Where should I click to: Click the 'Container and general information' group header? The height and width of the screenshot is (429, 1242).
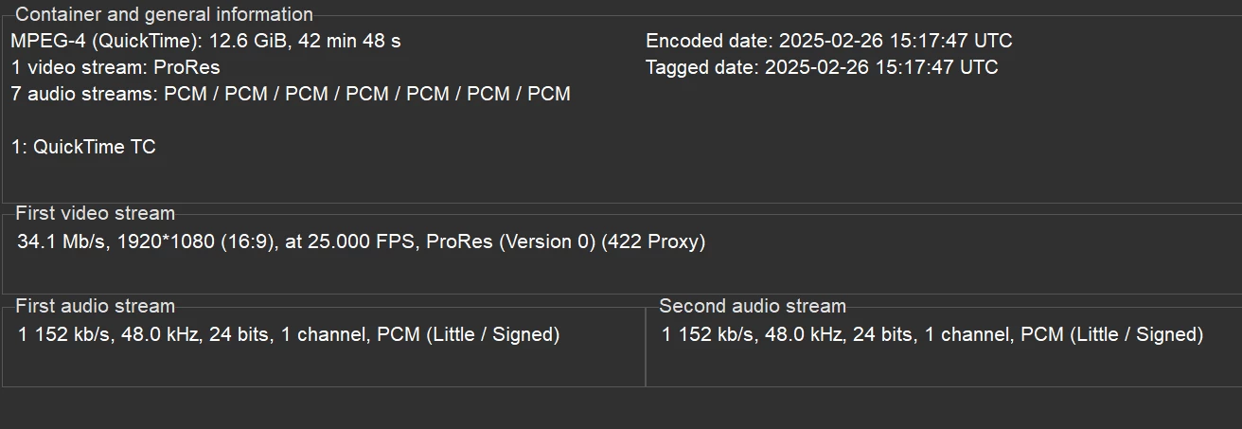tap(164, 14)
